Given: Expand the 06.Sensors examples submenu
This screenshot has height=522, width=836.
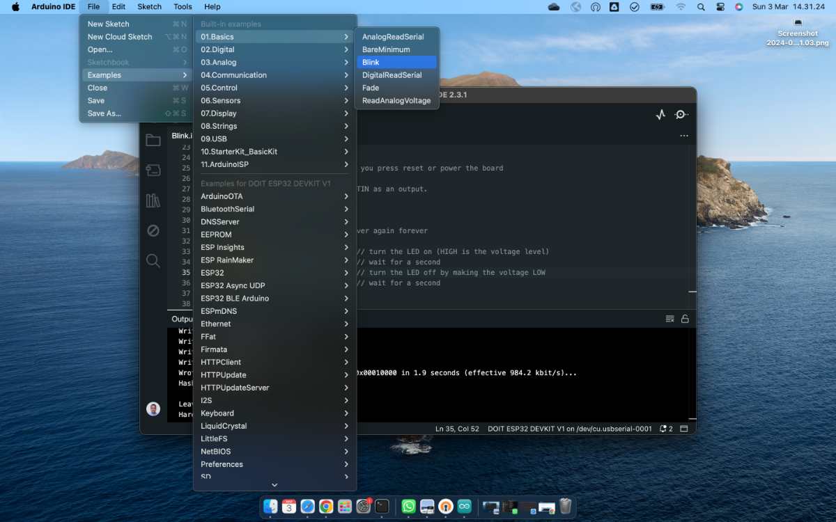Looking at the screenshot, I should click(274, 100).
